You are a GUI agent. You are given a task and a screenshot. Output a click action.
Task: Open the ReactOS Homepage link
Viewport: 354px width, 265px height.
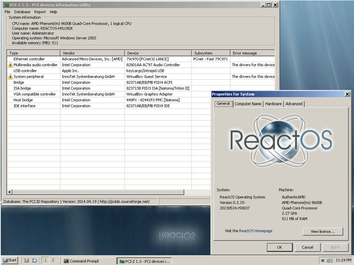(x=256, y=231)
